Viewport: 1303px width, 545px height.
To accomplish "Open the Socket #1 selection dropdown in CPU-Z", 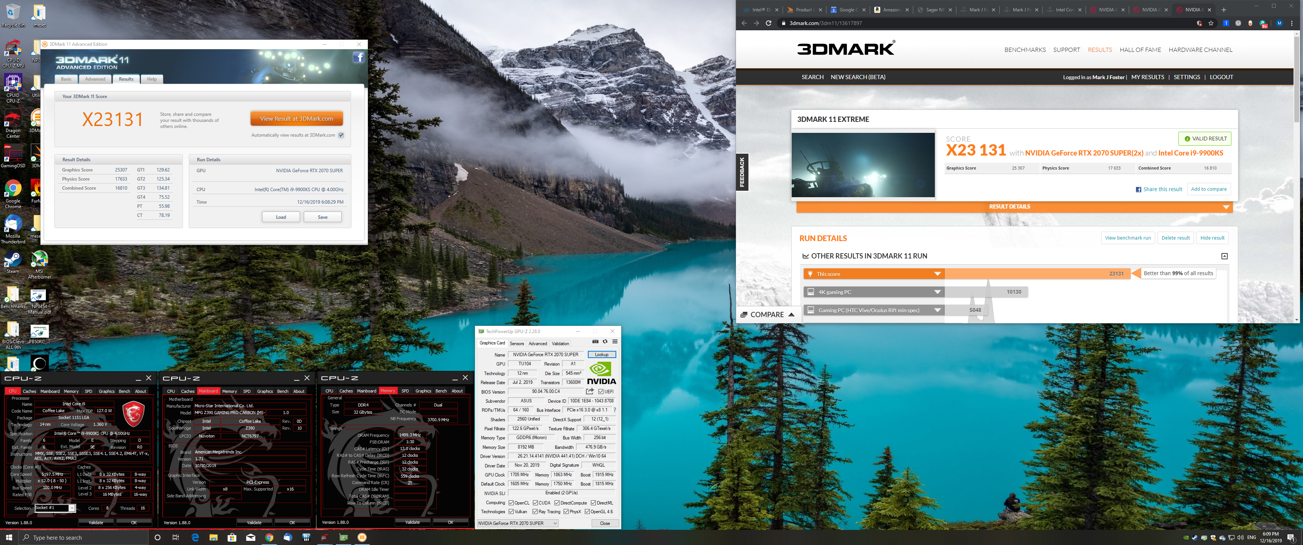I will (55, 508).
